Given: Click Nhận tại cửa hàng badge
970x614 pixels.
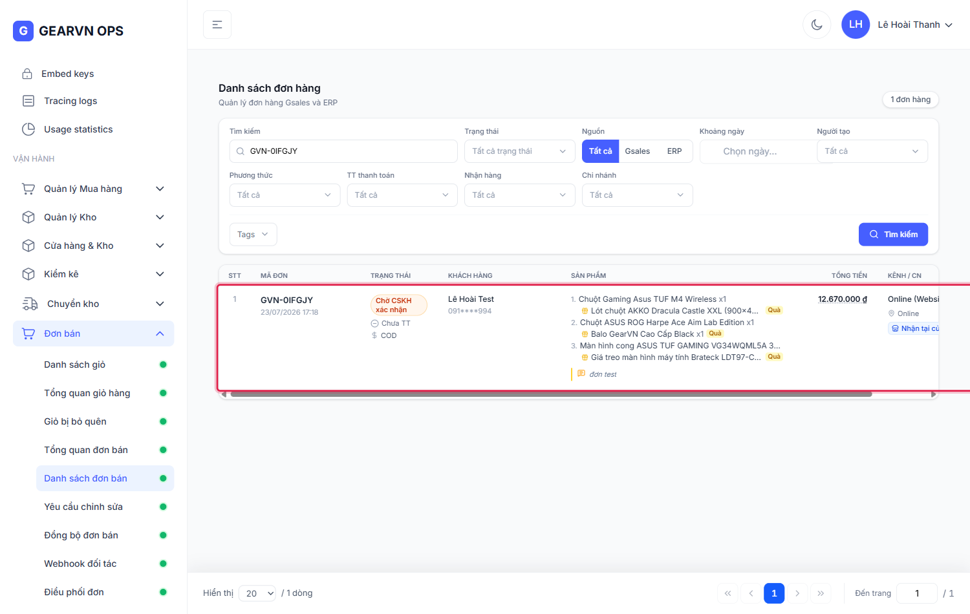Looking at the screenshot, I should point(914,328).
